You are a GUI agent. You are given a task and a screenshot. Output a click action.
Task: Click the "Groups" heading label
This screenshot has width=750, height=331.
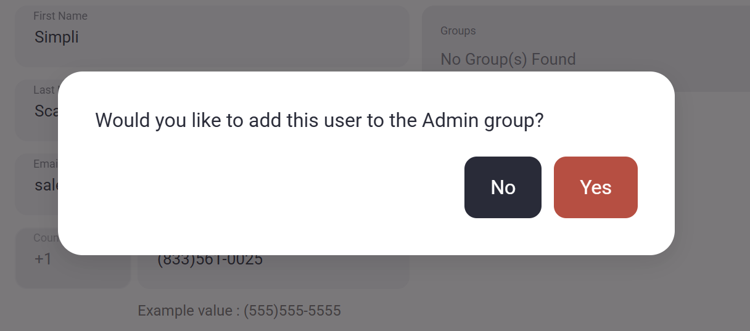(458, 31)
